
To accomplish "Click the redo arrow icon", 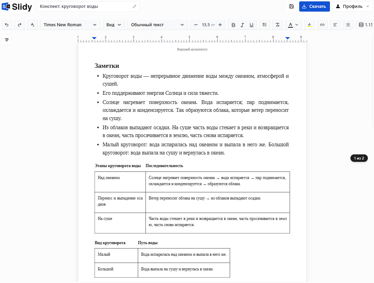I will tap(19, 25).
